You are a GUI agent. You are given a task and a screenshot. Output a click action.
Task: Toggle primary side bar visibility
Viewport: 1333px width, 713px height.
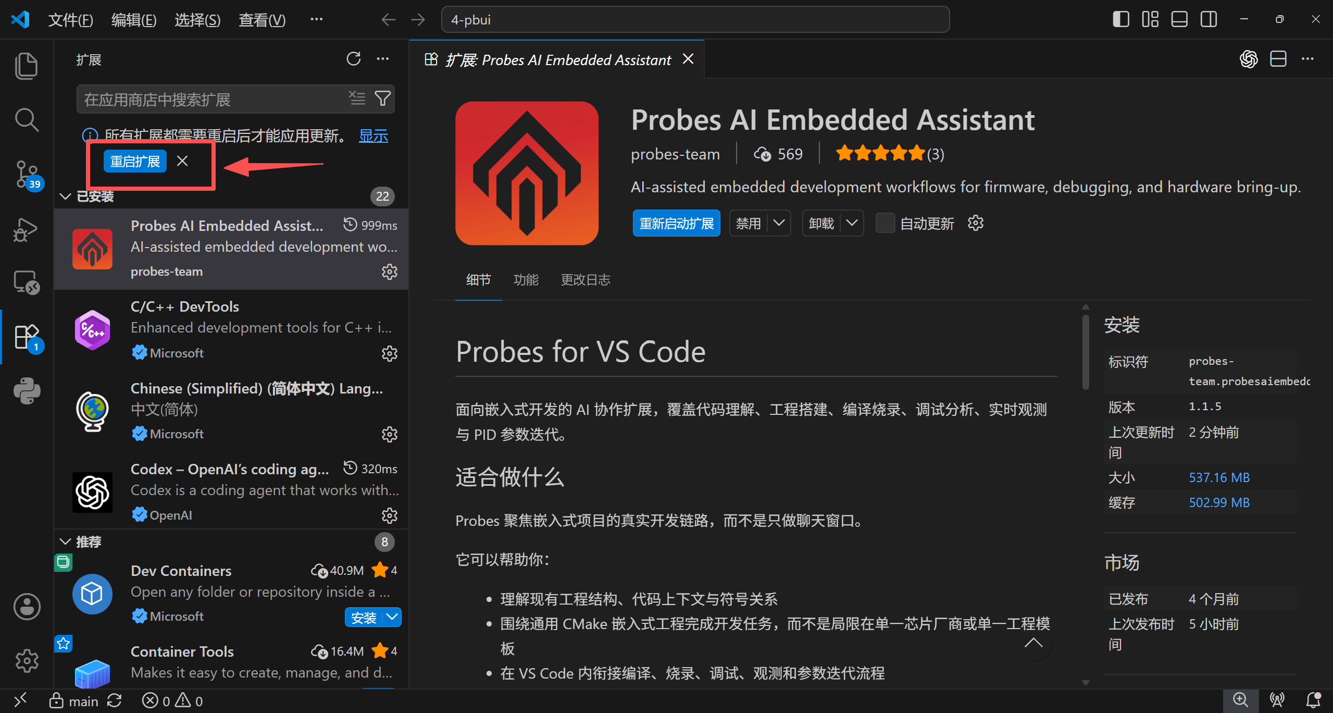coord(1120,19)
